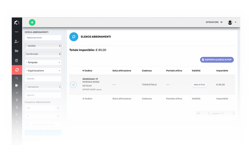Viewport: 252px width, 145px height.
Task: Click the Cliente input field
Action: click(x=43, y=79)
